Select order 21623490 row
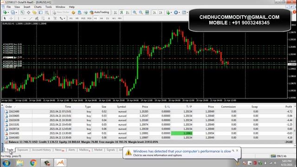 [x=148, y=111]
